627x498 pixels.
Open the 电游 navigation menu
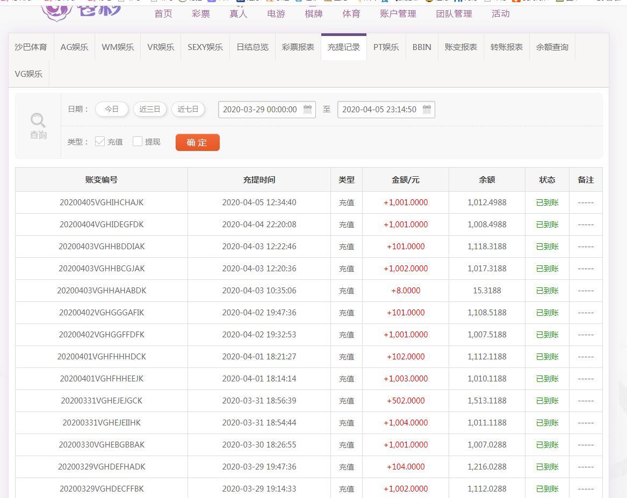coord(276,13)
